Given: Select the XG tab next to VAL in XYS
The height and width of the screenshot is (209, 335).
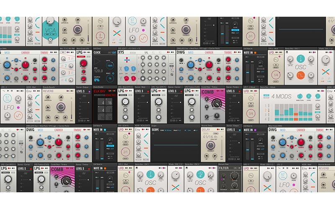Looking at the screenshot, I should (153, 53).
